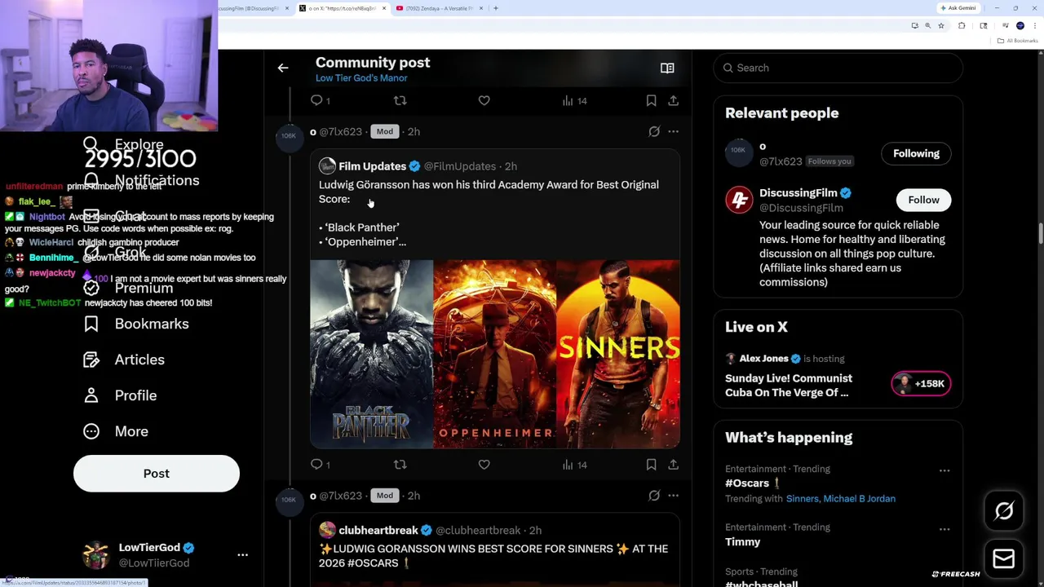
Task: Bookmark the post quoting Film Updates
Action: coord(651,465)
